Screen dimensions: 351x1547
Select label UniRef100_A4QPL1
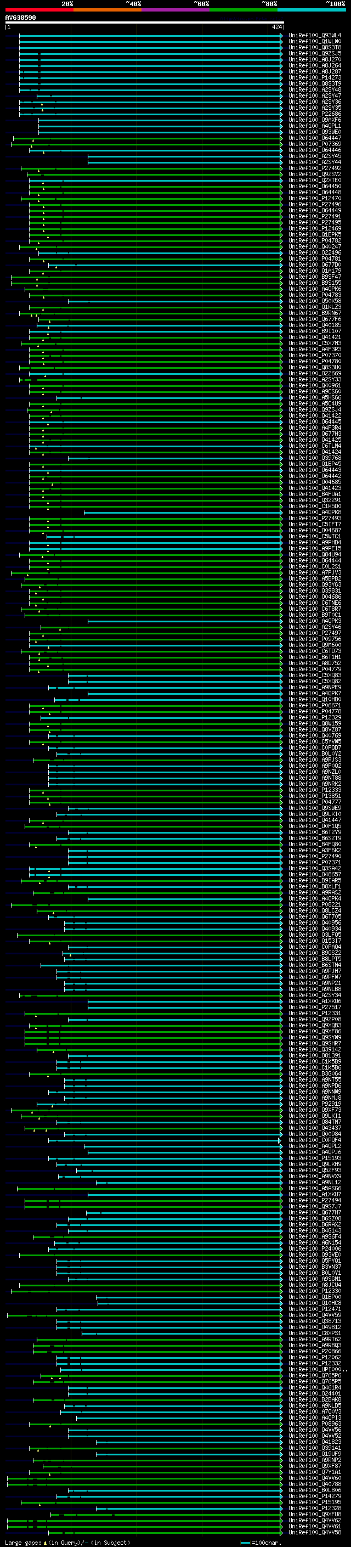315,126
